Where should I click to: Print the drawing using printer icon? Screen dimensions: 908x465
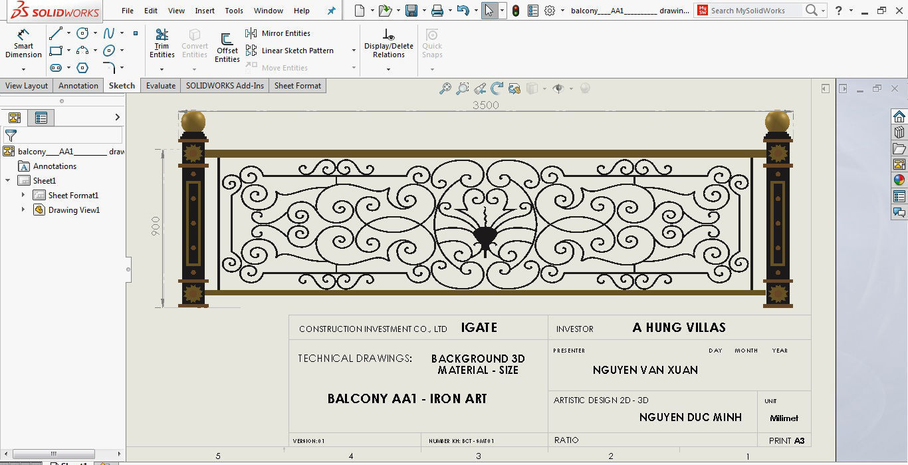click(437, 11)
